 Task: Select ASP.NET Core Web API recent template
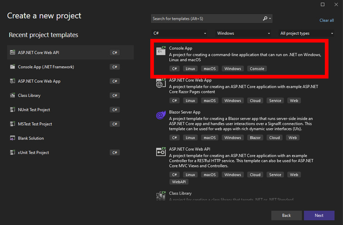(x=70, y=52)
